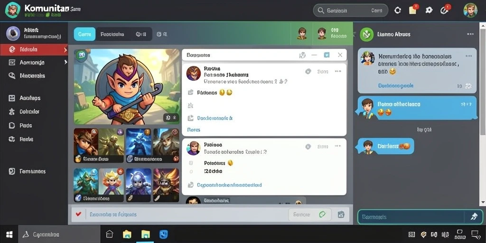Expand the chevron beside the Aomonigo sidebar item
This screenshot has height=243, width=486.
(x=65, y=62)
